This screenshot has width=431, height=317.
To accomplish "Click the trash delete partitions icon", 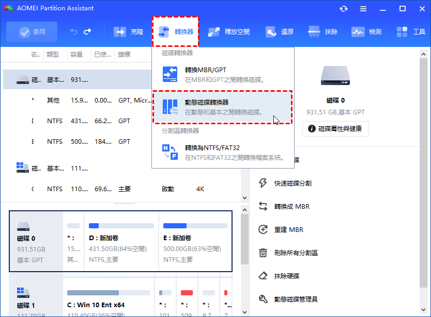I will point(263,253).
